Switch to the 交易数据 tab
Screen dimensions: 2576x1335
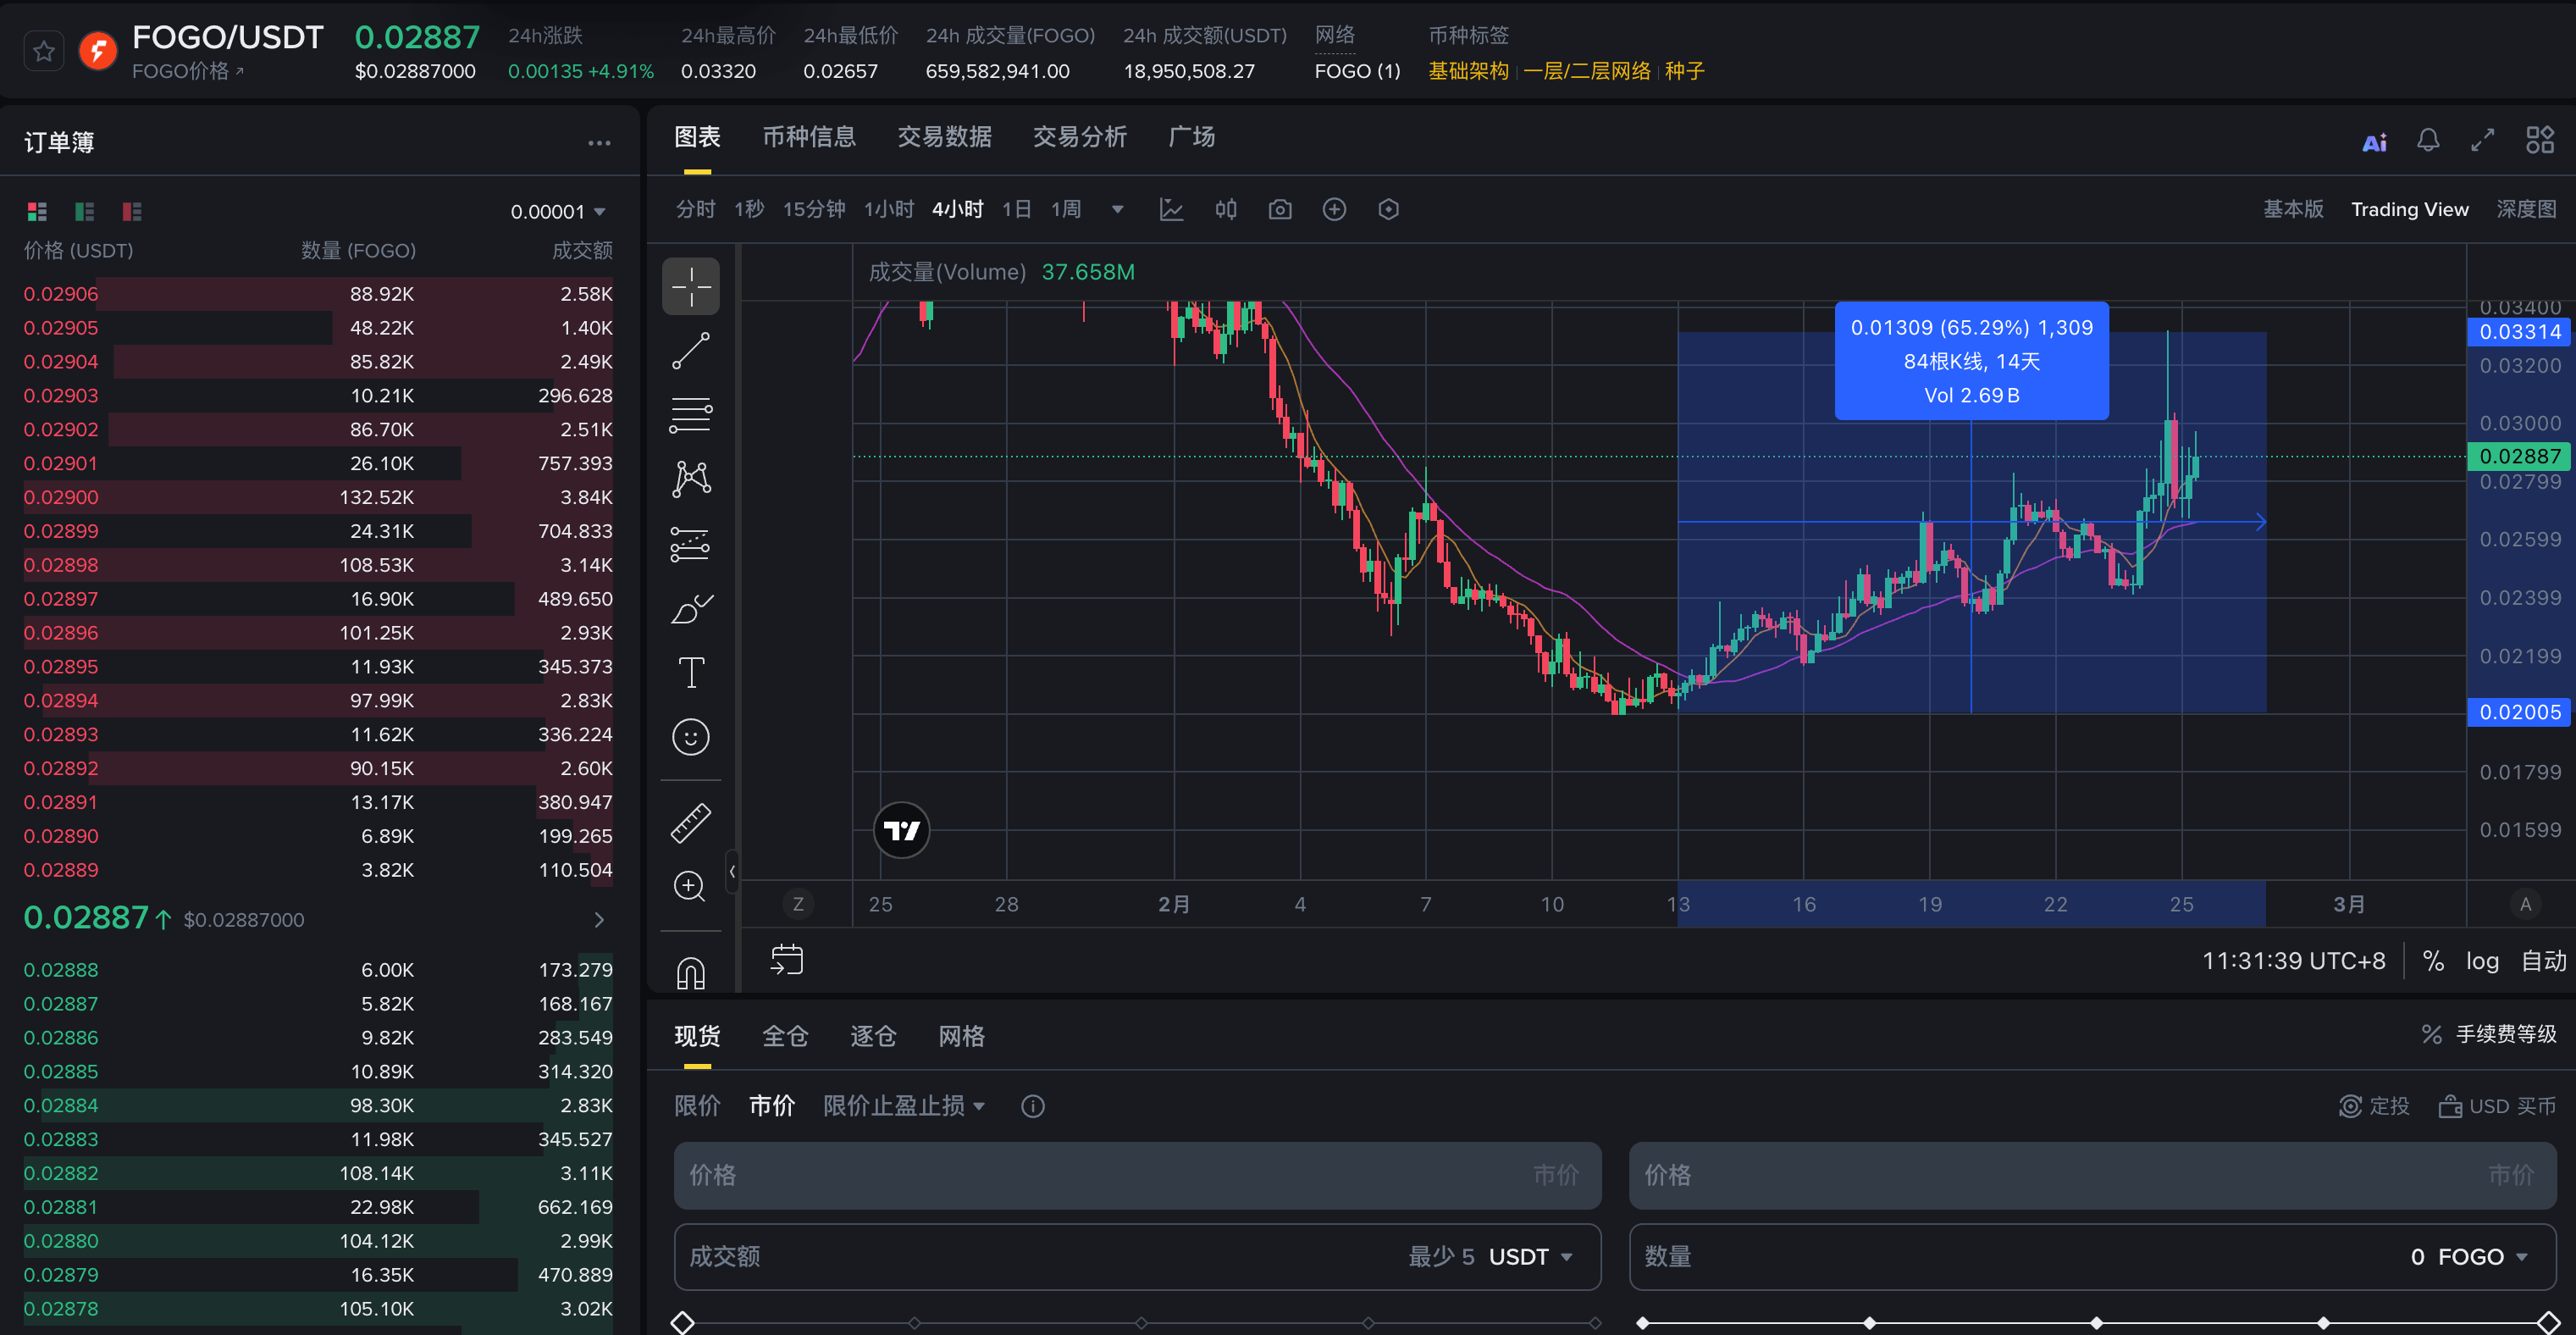[x=944, y=138]
